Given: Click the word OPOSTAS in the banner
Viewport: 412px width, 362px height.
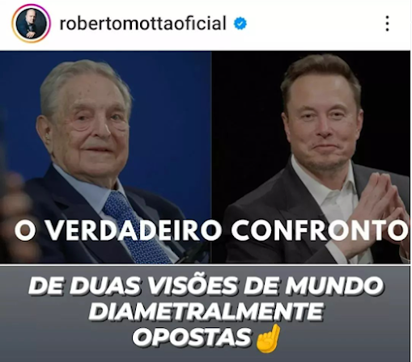Looking at the screenshot, I should pos(192,338).
